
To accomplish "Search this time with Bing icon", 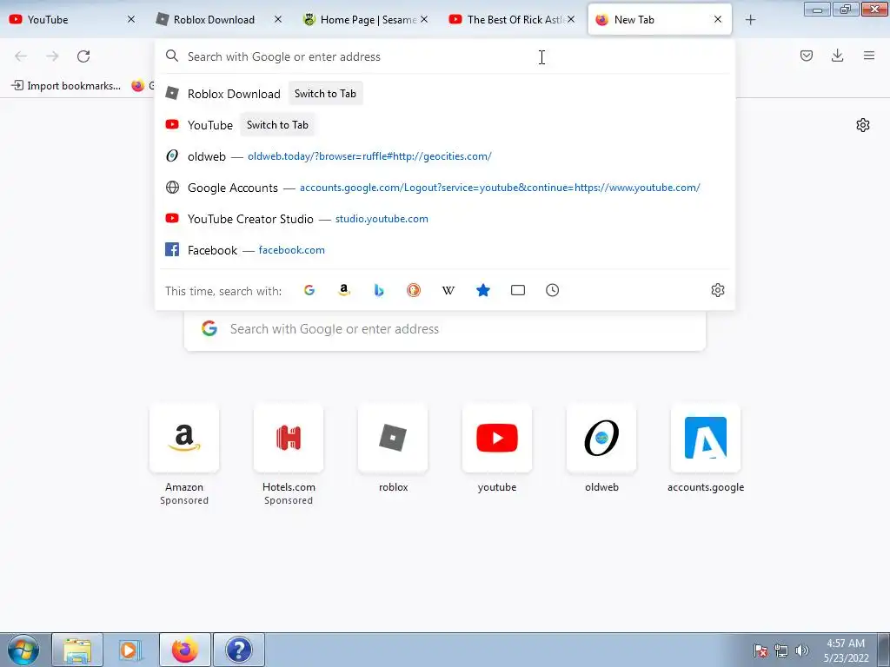I will click(x=379, y=290).
